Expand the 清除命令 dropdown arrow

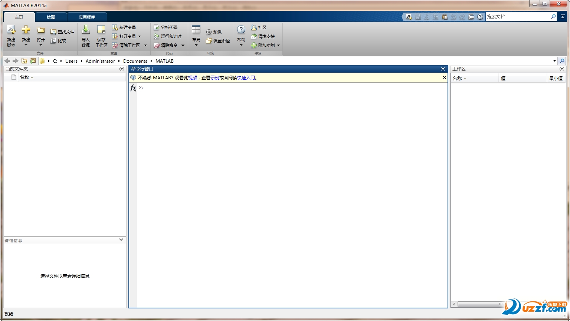[183, 45]
